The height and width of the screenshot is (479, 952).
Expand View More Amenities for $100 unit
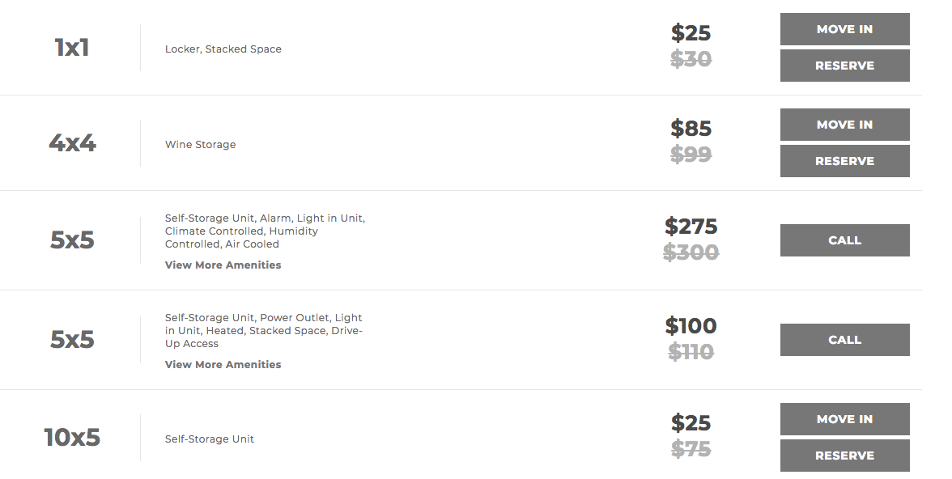tap(223, 365)
